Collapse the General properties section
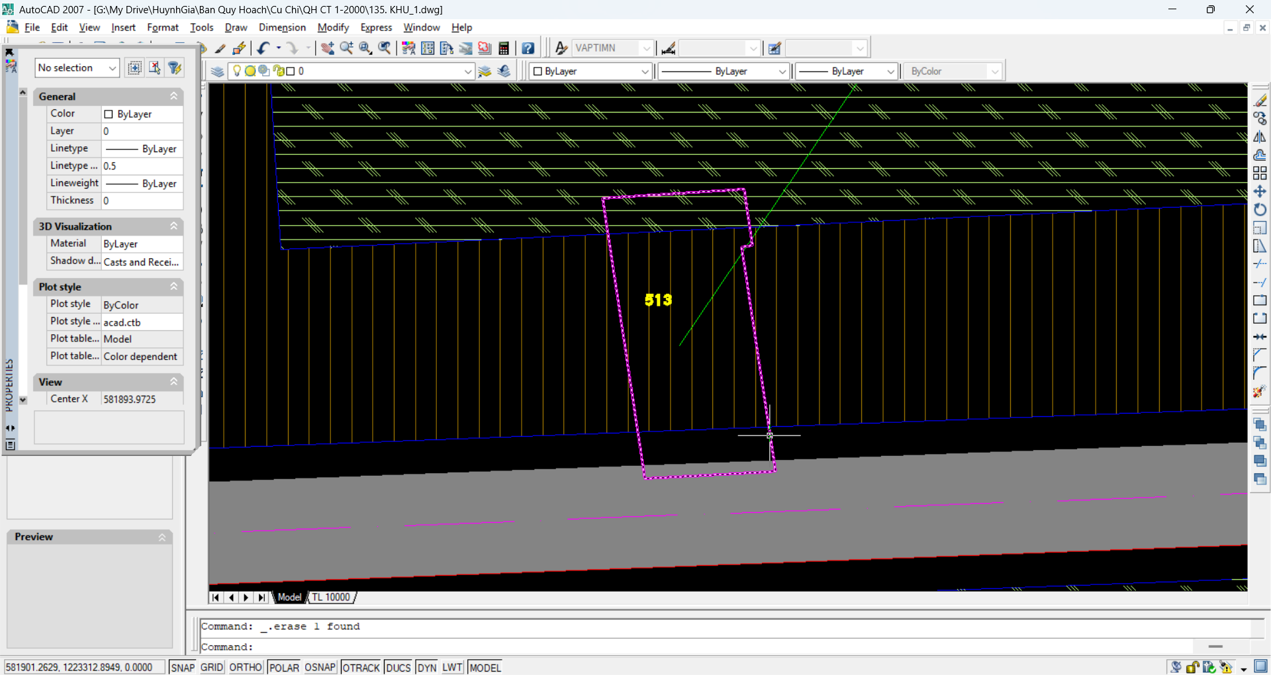This screenshot has width=1271, height=675. [174, 97]
